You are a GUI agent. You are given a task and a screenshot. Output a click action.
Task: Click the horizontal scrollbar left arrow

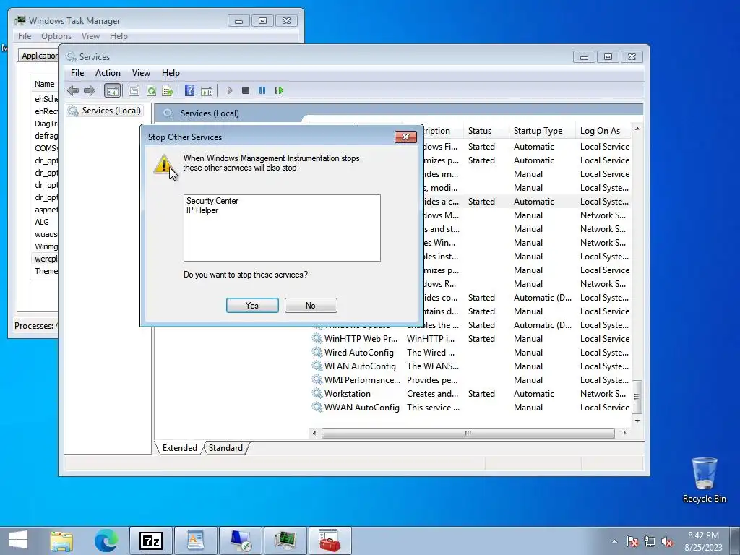(314, 433)
